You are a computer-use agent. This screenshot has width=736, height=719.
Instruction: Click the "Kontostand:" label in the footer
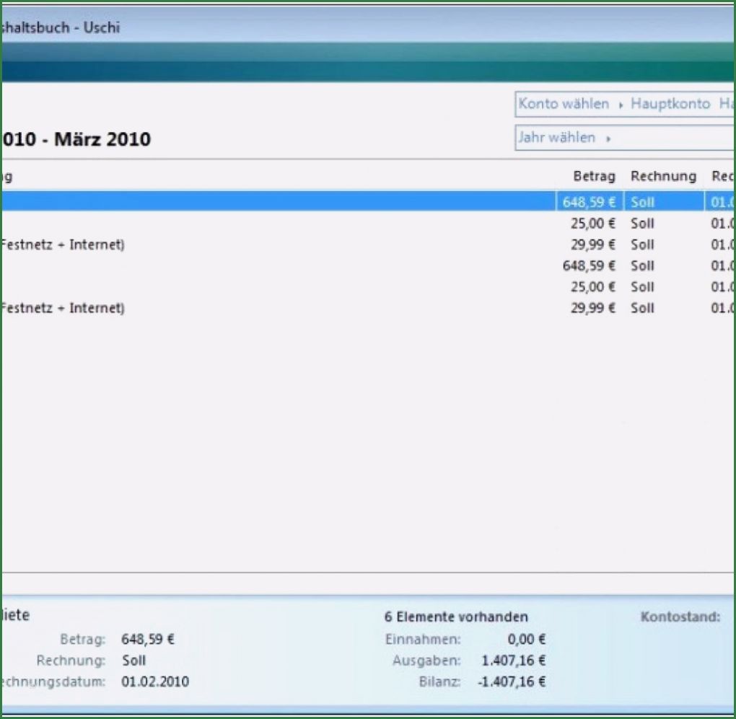680,617
